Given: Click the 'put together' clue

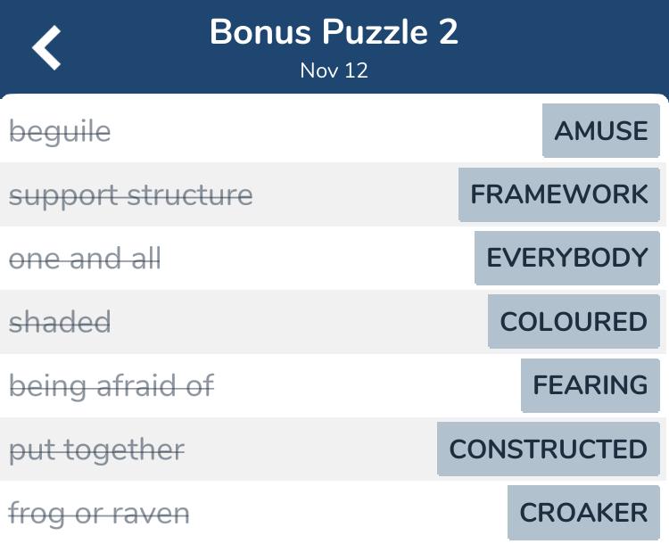Looking at the screenshot, I should [96, 450].
